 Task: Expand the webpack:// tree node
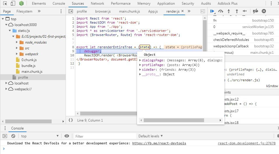6,89
